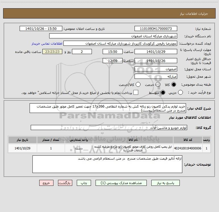The image size is (219, 212).
Task: Click the شهر محل تحویل field مبارکه
Action: pyautogui.click(x=156, y=77)
